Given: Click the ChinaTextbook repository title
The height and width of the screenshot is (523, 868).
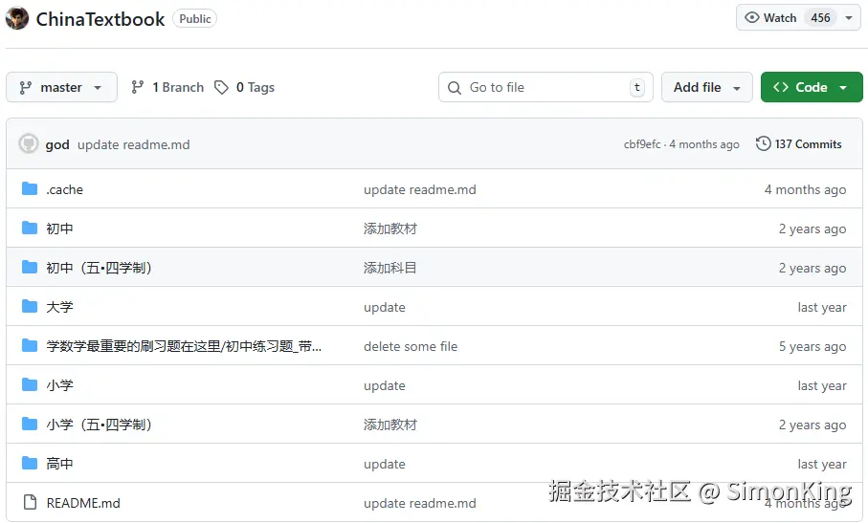Looking at the screenshot, I should click(x=100, y=19).
